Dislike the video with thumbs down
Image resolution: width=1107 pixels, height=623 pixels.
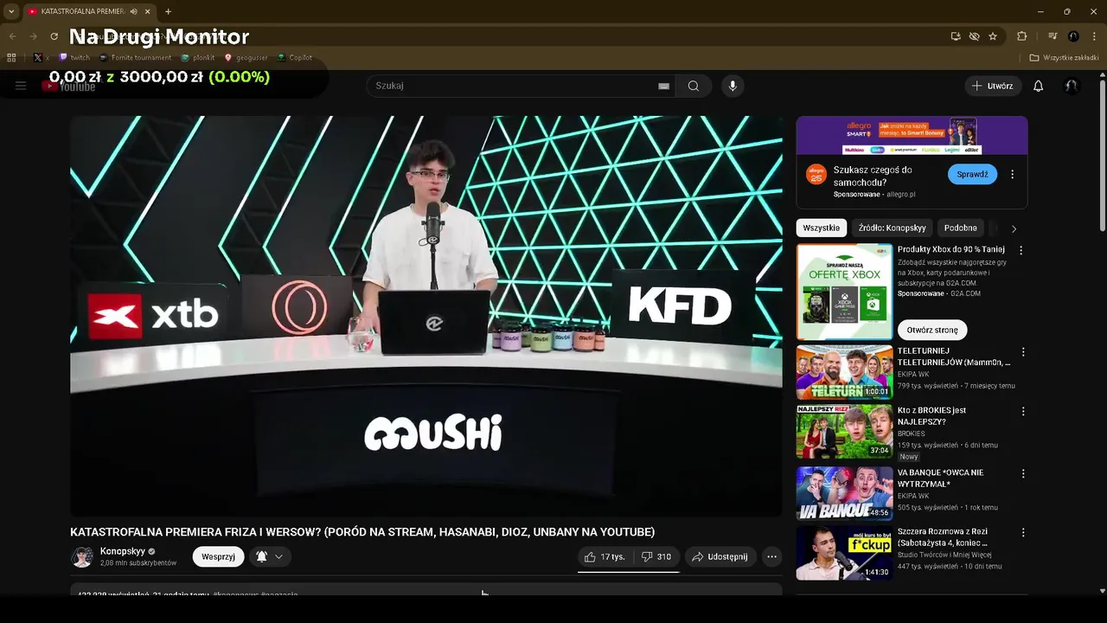click(x=656, y=556)
